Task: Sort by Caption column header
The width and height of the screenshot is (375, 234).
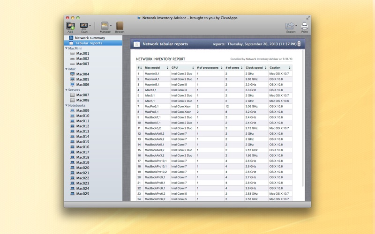Action: pos(280,68)
